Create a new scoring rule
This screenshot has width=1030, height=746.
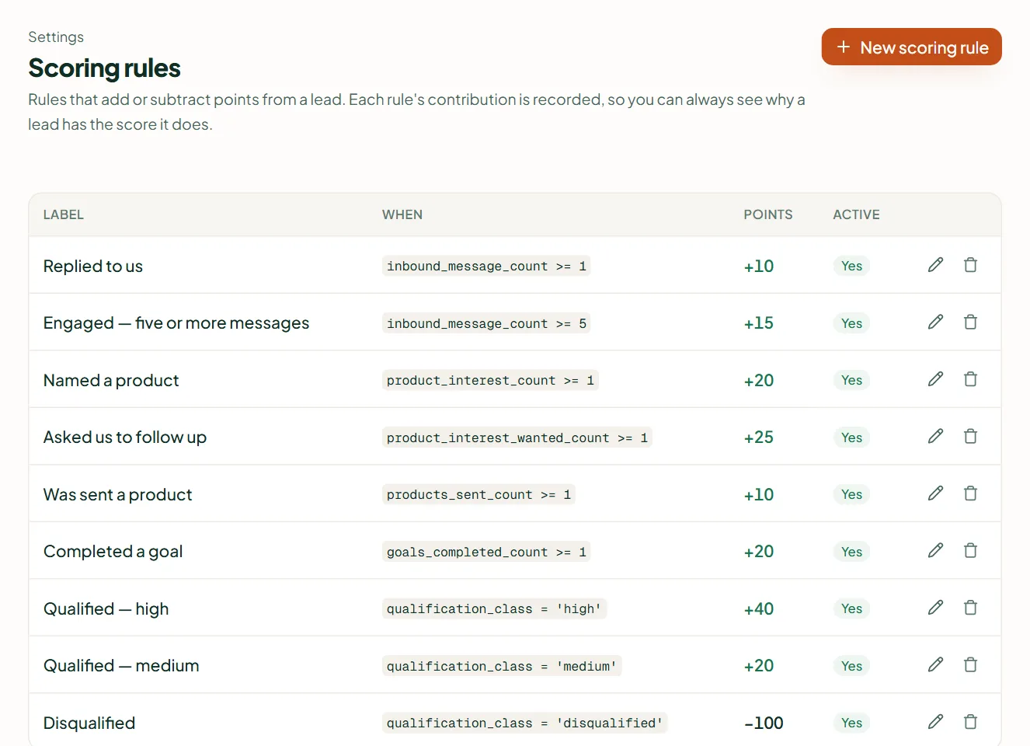pos(911,47)
